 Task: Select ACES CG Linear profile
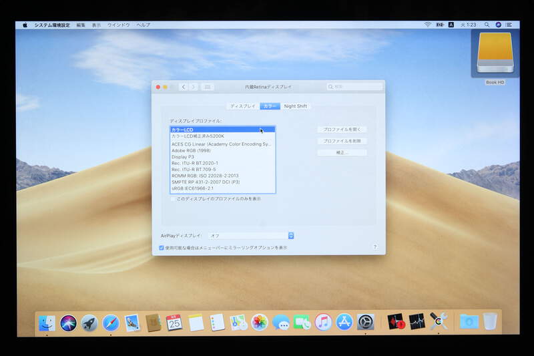pyautogui.click(x=223, y=144)
